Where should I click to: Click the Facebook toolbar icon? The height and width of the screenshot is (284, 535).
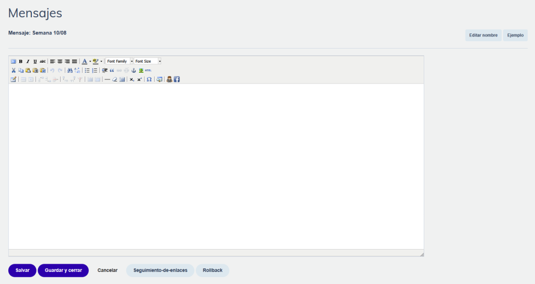pyautogui.click(x=177, y=79)
